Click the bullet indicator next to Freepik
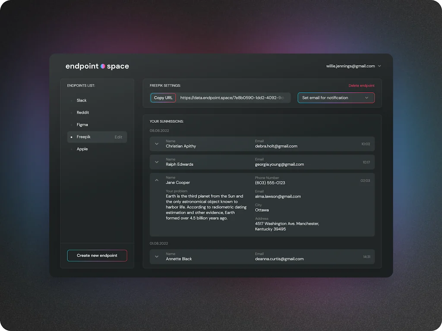Image resolution: width=442 pixels, height=331 pixels. coord(71,137)
